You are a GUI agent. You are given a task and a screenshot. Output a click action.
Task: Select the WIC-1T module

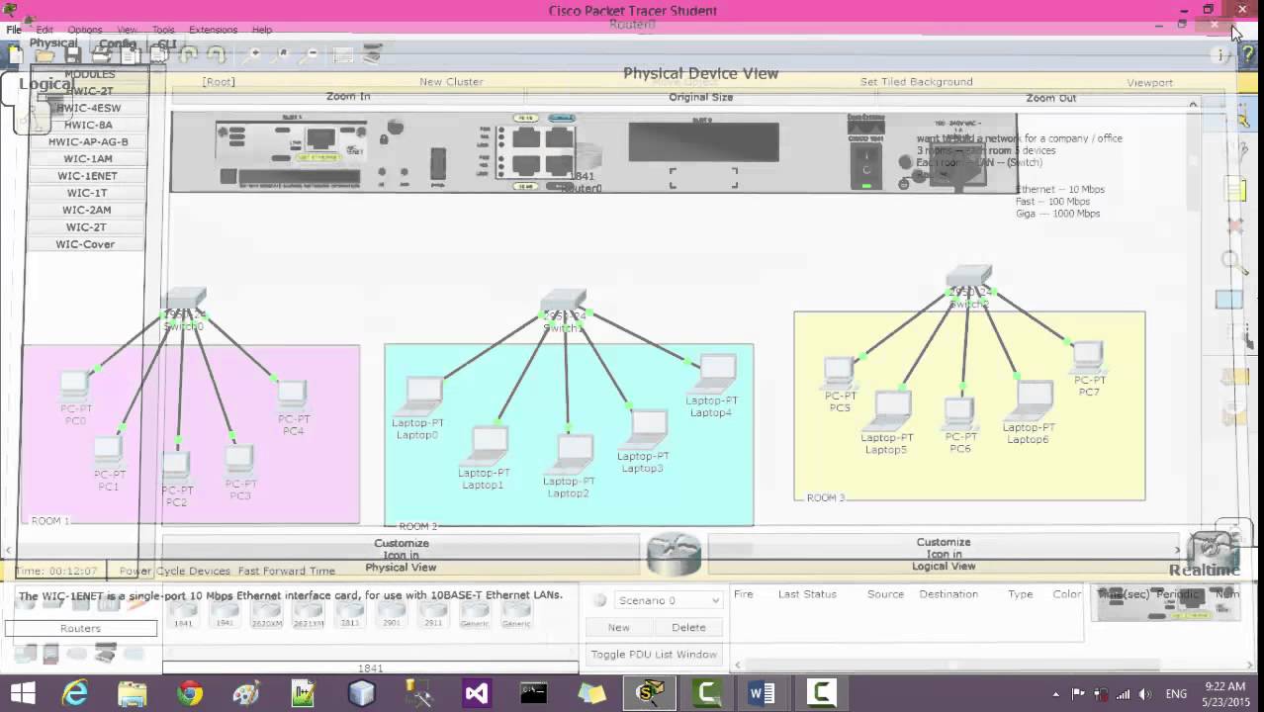point(88,193)
